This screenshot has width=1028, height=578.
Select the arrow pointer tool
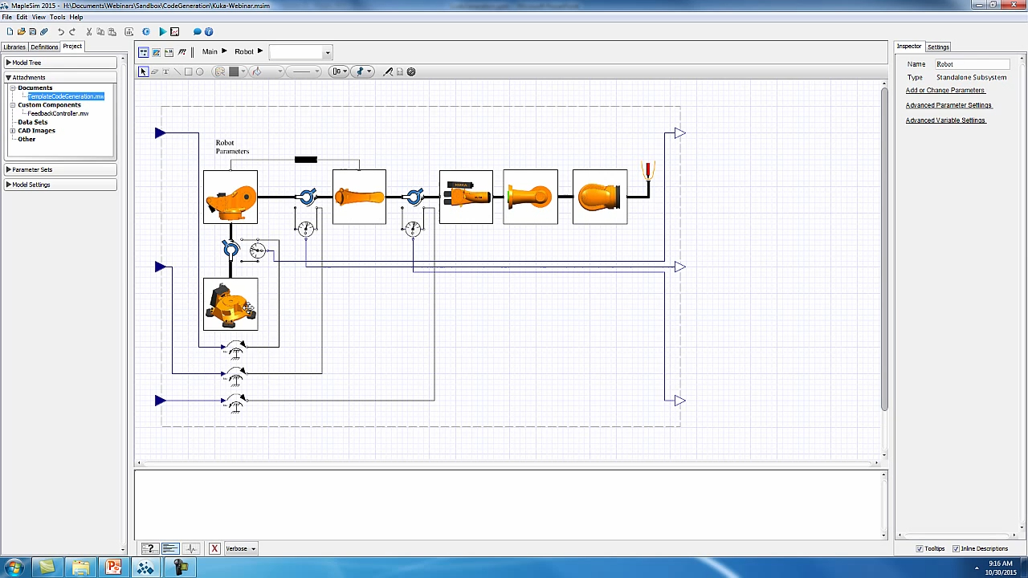[144, 71]
